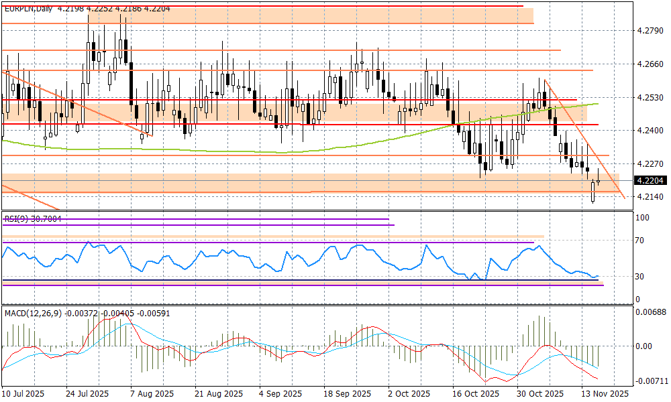The width and height of the screenshot is (671, 402).
Task: Select the 18 Sep 2025 date marker
Action: click(347, 394)
